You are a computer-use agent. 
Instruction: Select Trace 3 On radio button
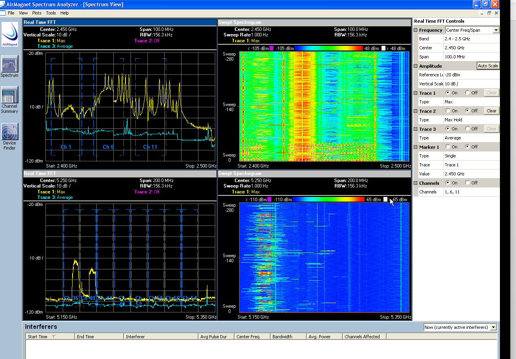point(448,129)
